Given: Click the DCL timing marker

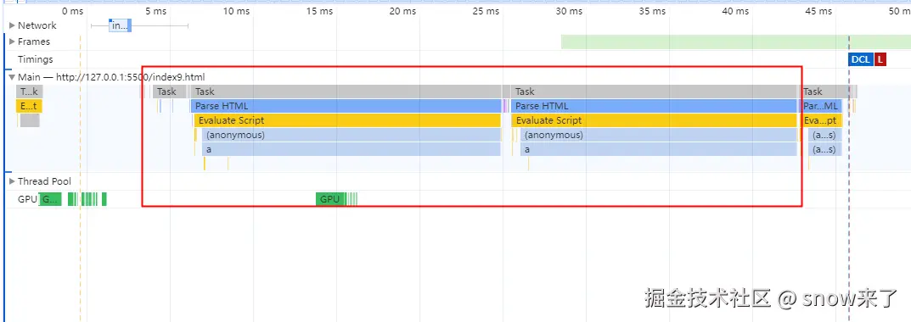Looking at the screenshot, I should (860, 59).
